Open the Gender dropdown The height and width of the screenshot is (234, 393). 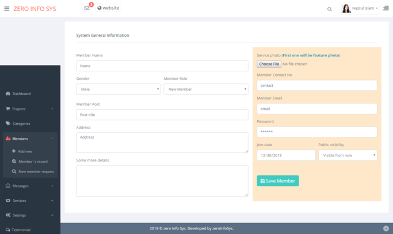point(118,89)
